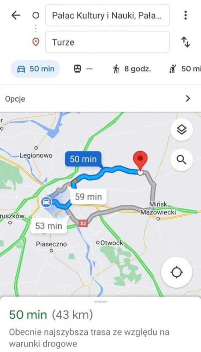Select driving mode 50 min tab
This screenshot has width=201, height=352.
coord(36,69)
